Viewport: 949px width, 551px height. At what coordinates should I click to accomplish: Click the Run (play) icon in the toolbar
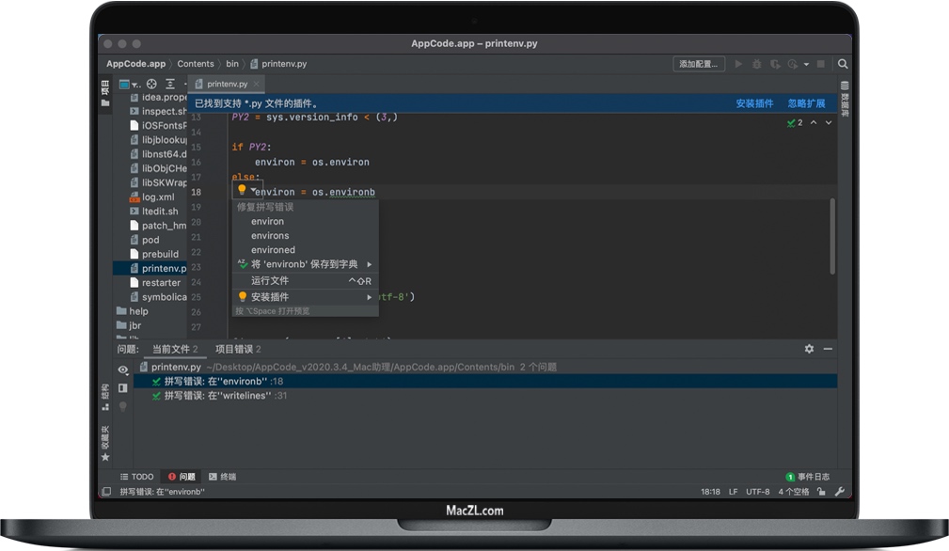pyautogui.click(x=739, y=64)
